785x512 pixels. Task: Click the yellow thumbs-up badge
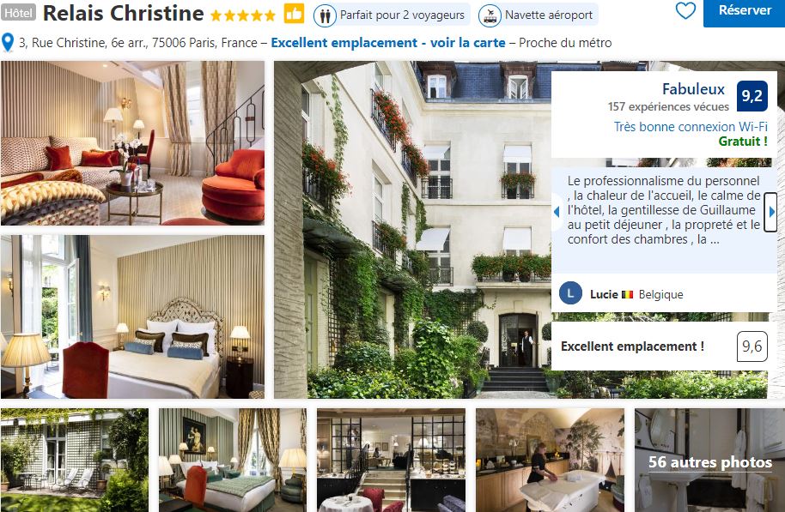294,14
